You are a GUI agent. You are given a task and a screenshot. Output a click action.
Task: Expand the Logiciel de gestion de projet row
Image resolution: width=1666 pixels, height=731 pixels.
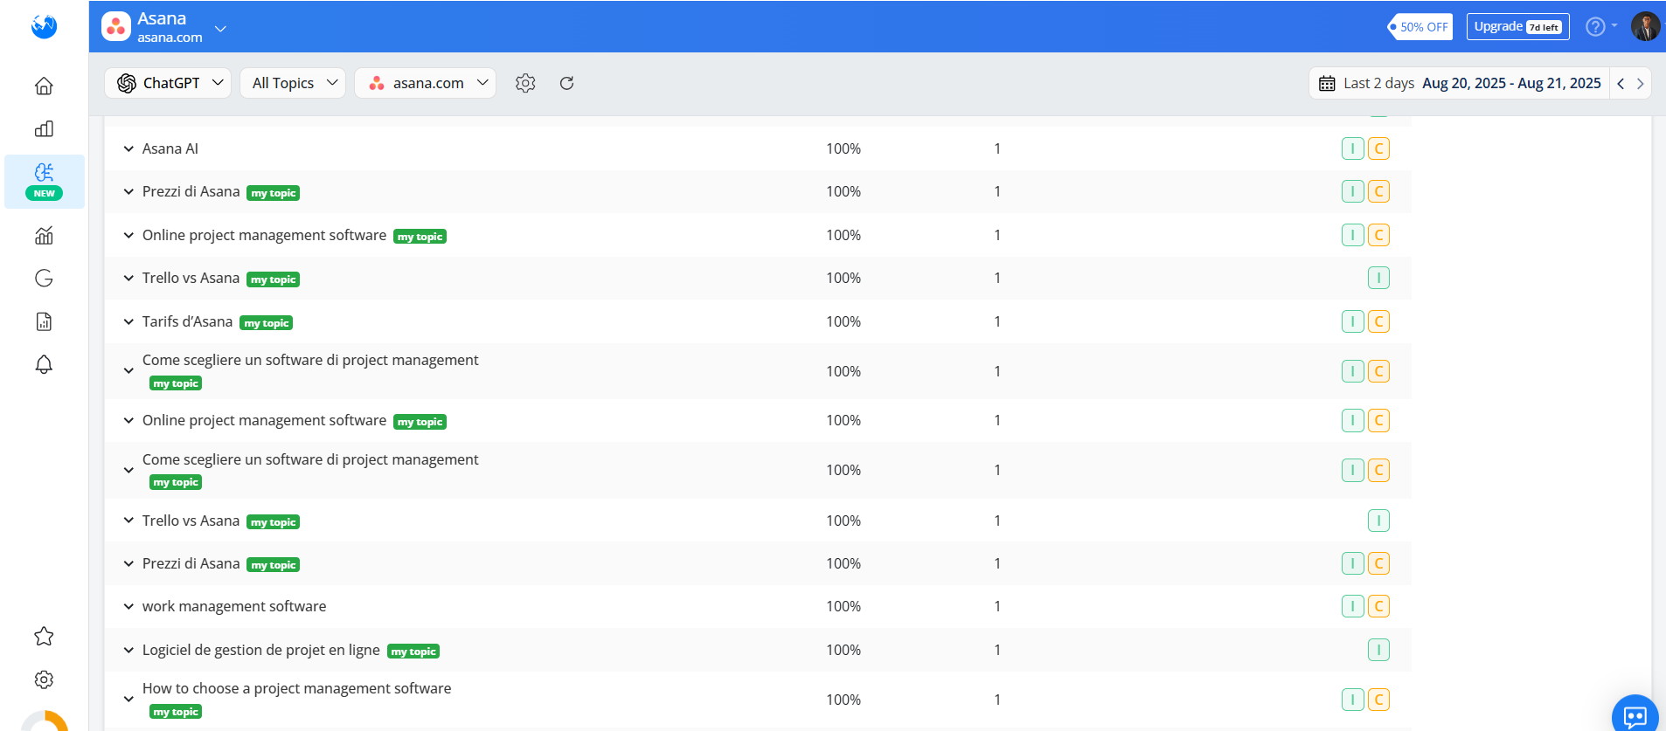pos(128,651)
